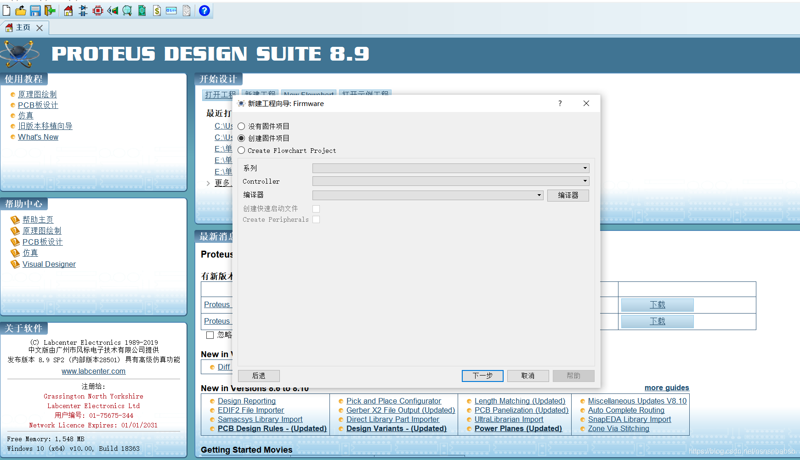Image resolution: width=800 pixels, height=460 pixels.
Task: Select 没有固件项目 radio option
Action: (x=241, y=126)
